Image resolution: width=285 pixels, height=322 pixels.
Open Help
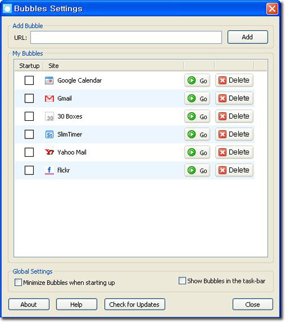[x=76, y=304]
